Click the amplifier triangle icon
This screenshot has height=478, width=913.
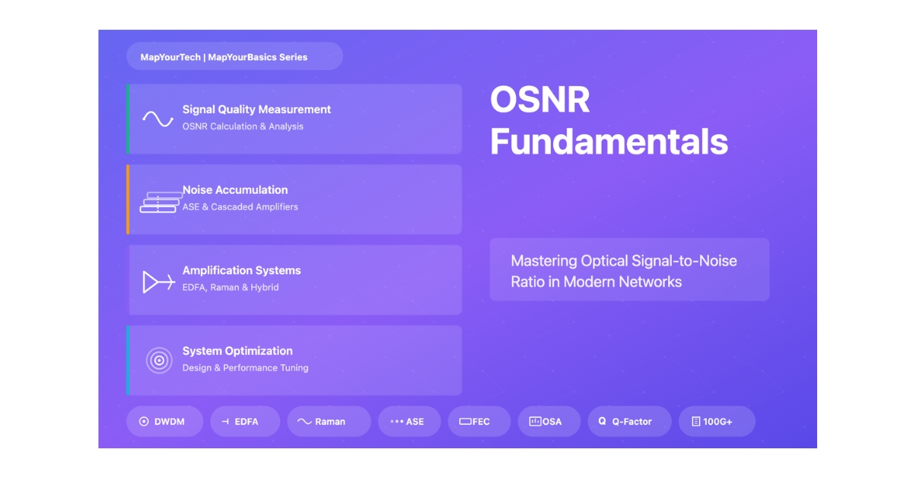(x=158, y=282)
